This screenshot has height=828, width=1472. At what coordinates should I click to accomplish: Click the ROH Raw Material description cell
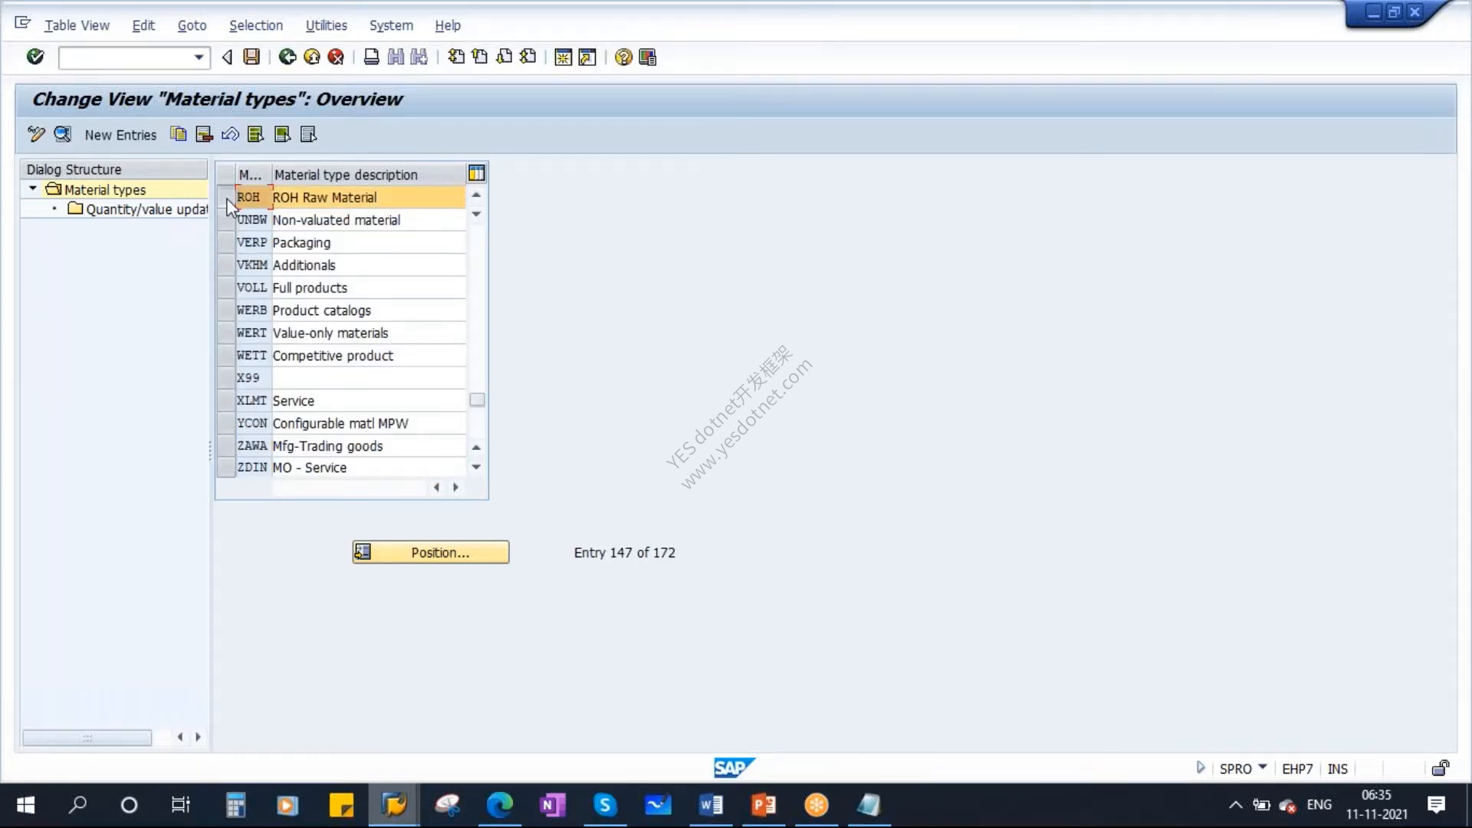pyautogui.click(x=368, y=197)
